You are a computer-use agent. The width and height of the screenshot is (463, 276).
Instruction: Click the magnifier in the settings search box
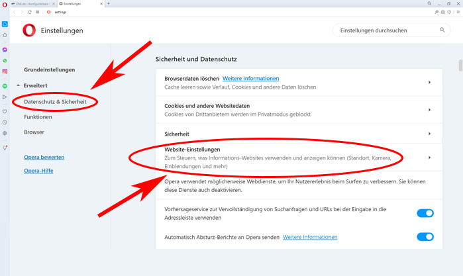tap(442, 30)
